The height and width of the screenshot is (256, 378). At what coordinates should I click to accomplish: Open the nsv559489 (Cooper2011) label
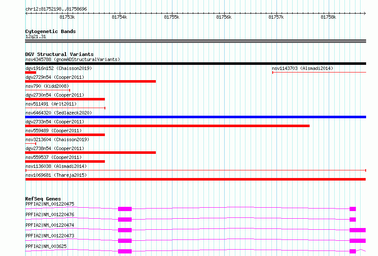[54, 131]
